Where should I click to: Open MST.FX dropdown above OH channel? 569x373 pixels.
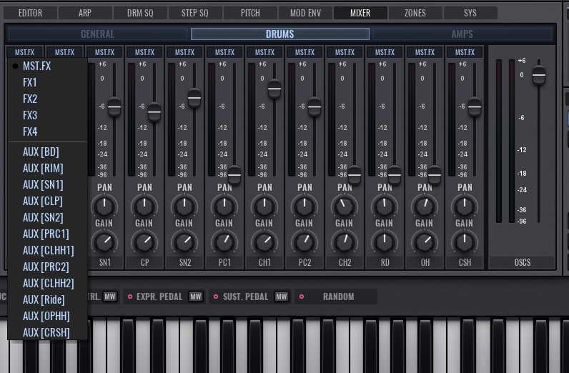coord(425,52)
